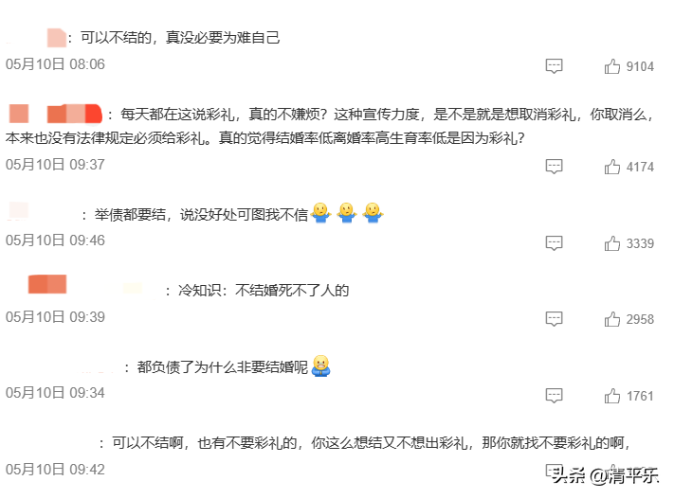Reply to the 09:39 comment
Image resolution: width=674 pixels, height=499 pixels.
(554, 319)
